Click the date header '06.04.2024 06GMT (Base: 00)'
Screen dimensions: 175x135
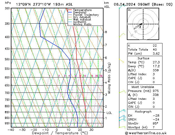point(143,4)
